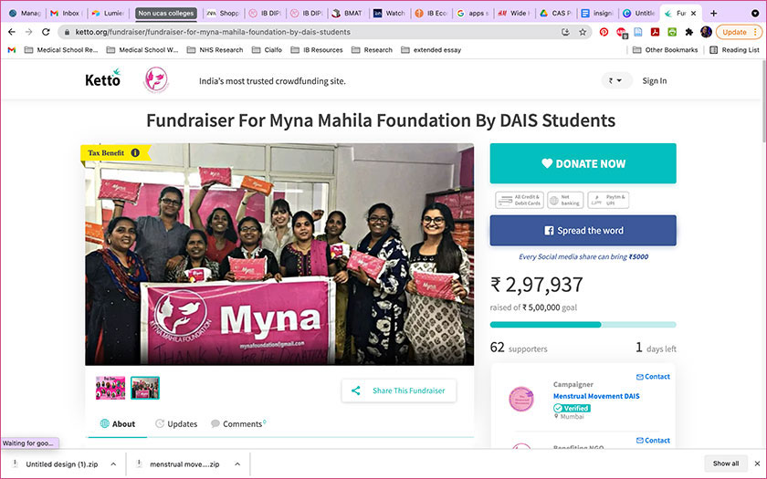Open the Gmail bookmark icon
Image resolution: width=767 pixels, height=479 pixels.
point(12,50)
